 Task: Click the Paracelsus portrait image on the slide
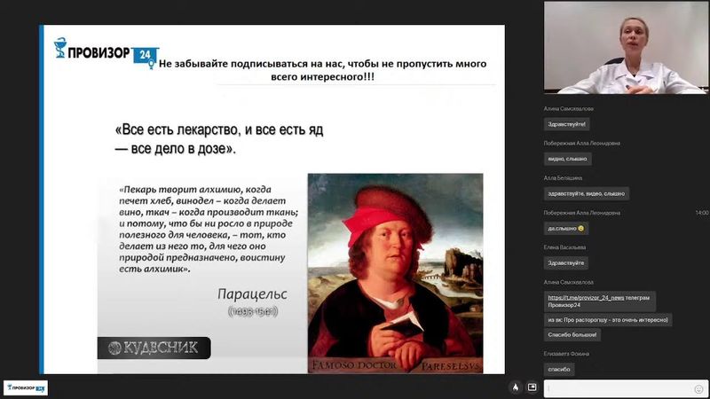(x=395, y=273)
